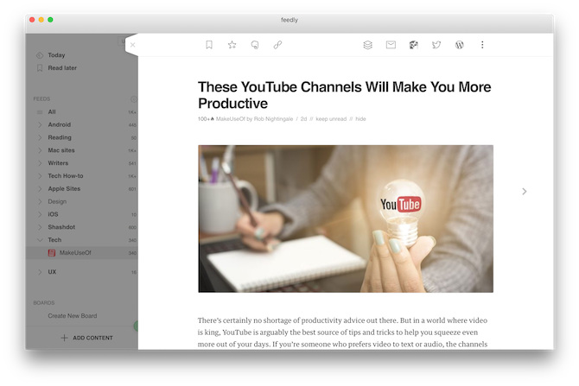Open MakeUseOf by Rob Nightingale source link
Image resolution: width=579 pixels, height=386 pixels.
coord(254,119)
